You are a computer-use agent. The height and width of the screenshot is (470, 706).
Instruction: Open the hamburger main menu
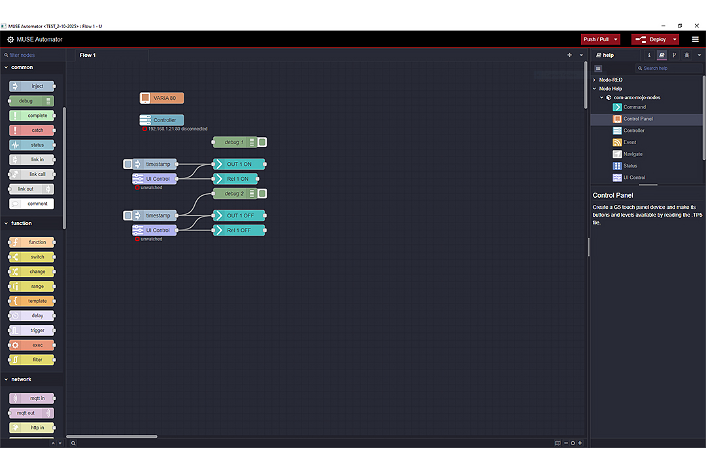coord(695,39)
